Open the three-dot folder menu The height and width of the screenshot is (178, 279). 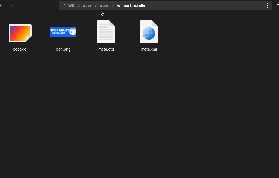click(x=267, y=5)
